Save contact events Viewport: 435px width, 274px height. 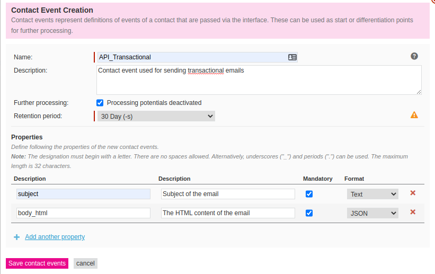tap(37, 263)
